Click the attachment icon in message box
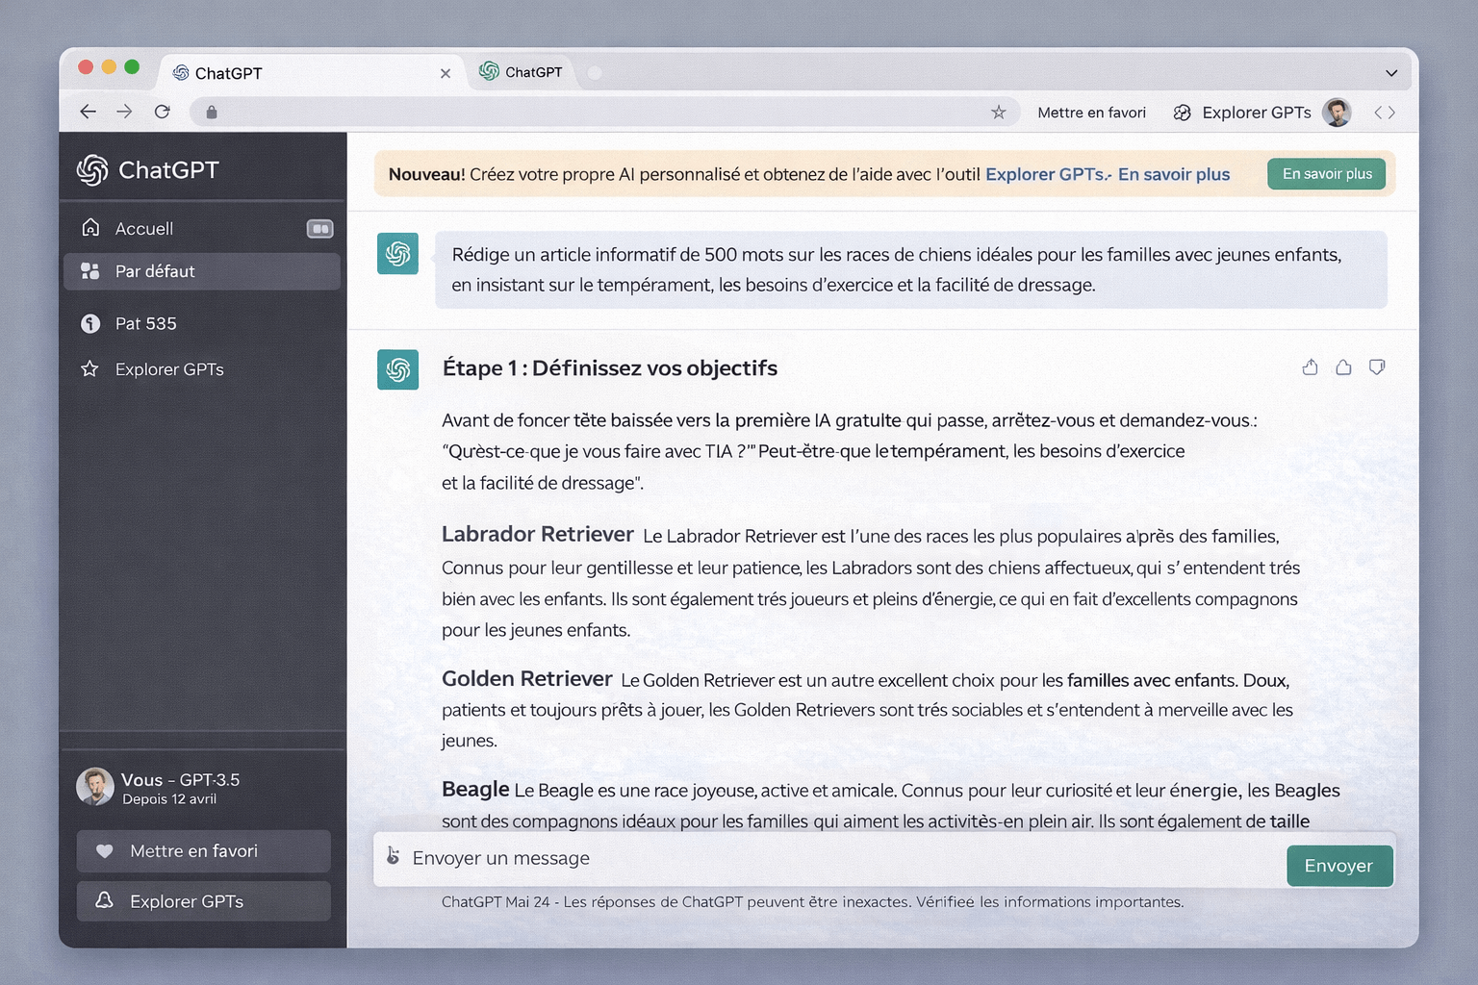This screenshot has height=985, width=1478. coord(393,856)
